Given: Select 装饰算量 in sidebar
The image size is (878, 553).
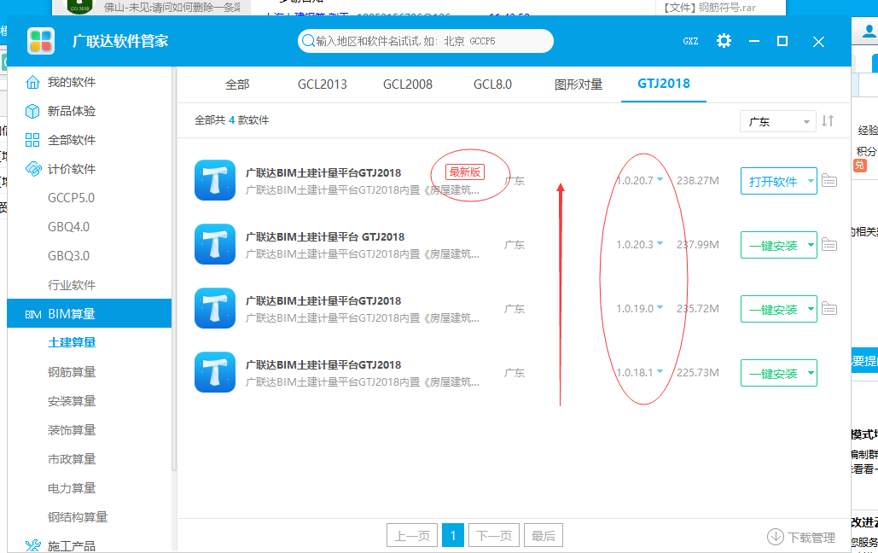Looking at the screenshot, I should (x=72, y=430).
